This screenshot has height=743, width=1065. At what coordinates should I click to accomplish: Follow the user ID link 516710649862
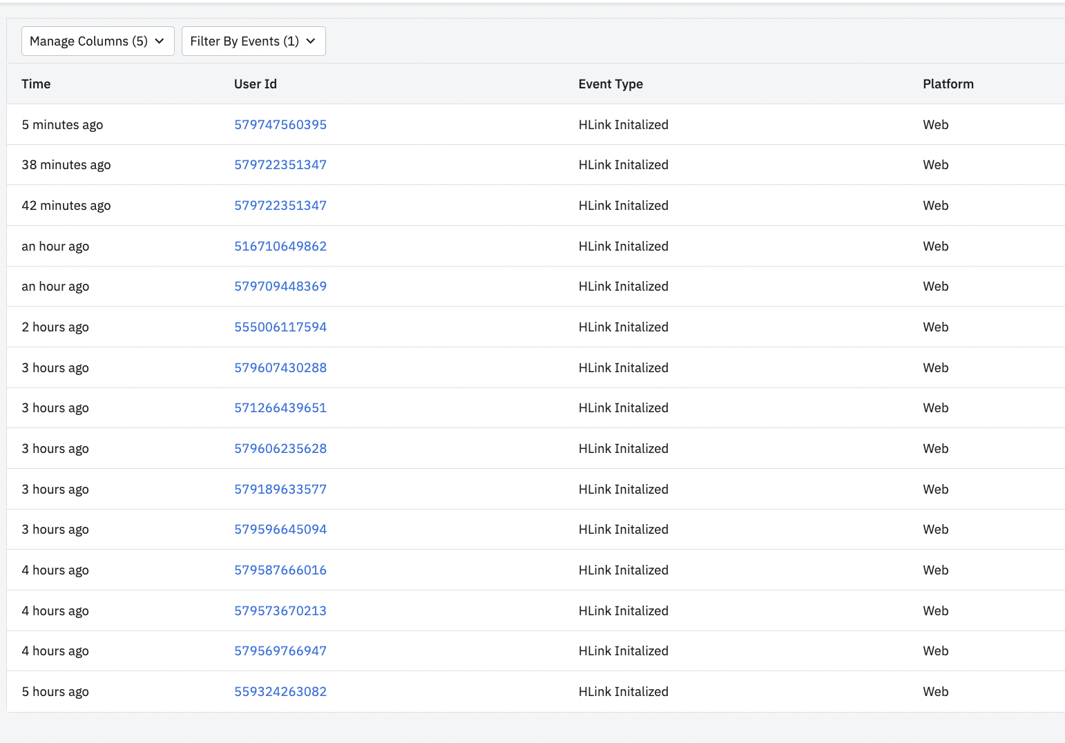280,246
